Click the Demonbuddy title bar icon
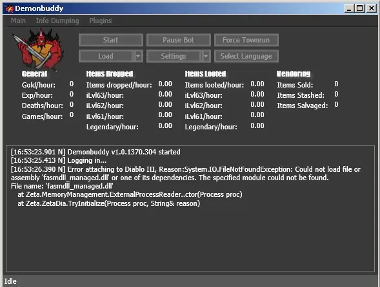 click(x=9, y=9)
